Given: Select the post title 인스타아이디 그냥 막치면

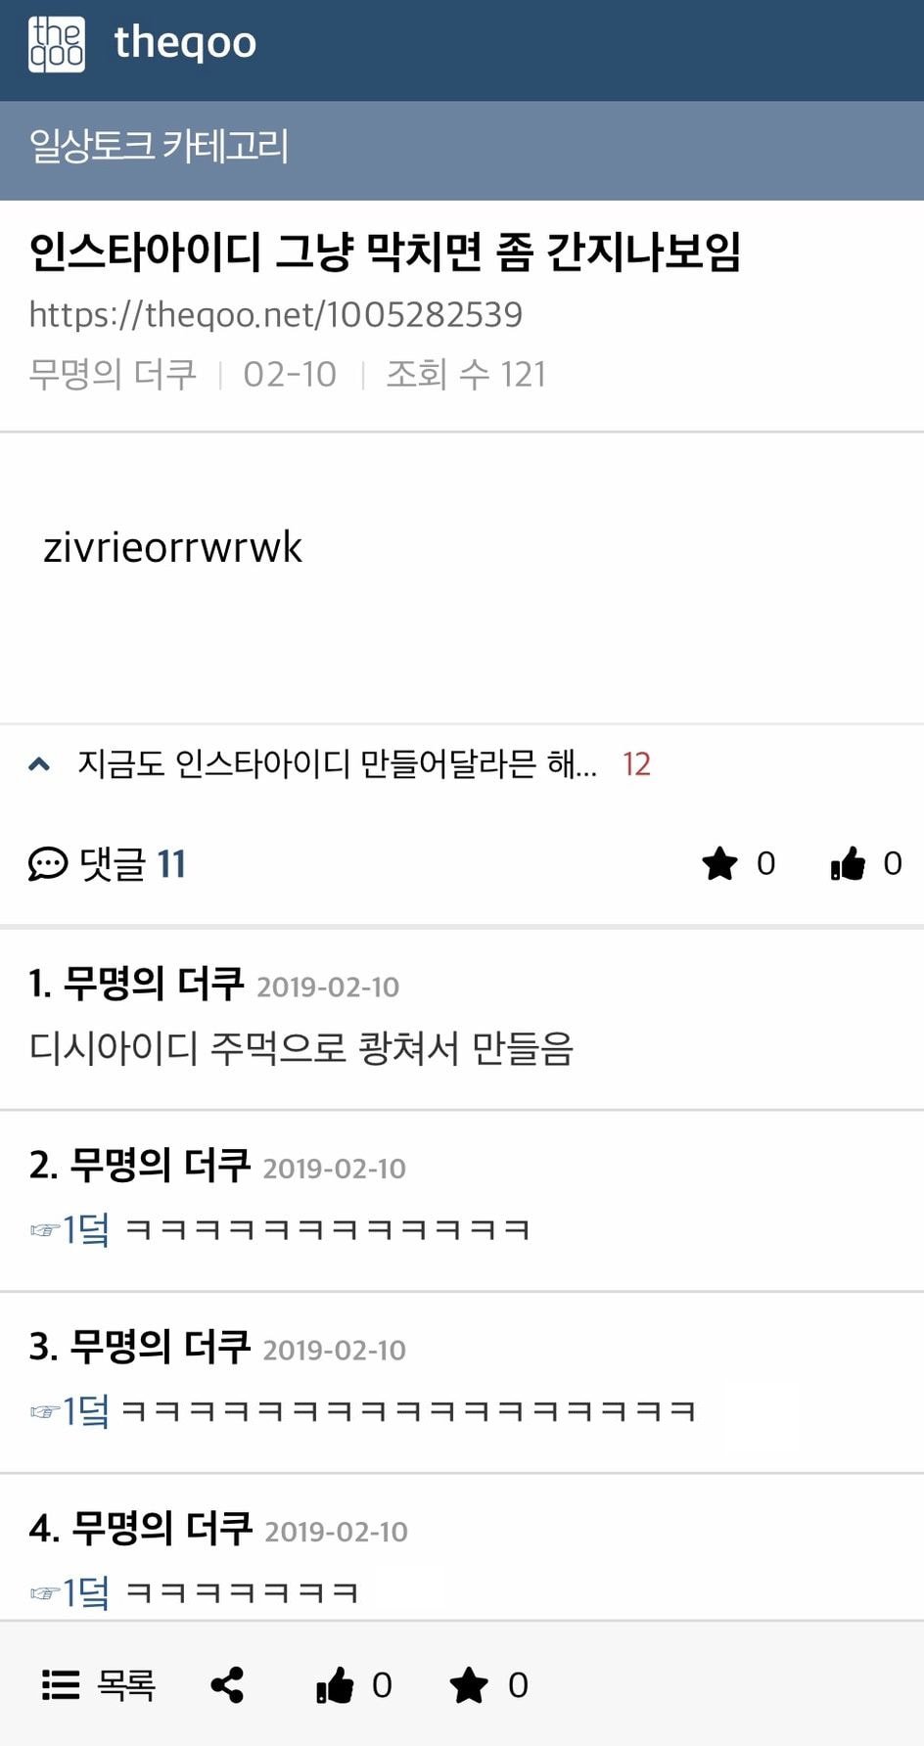Looking at the screenshot, I should click(385, 252).
